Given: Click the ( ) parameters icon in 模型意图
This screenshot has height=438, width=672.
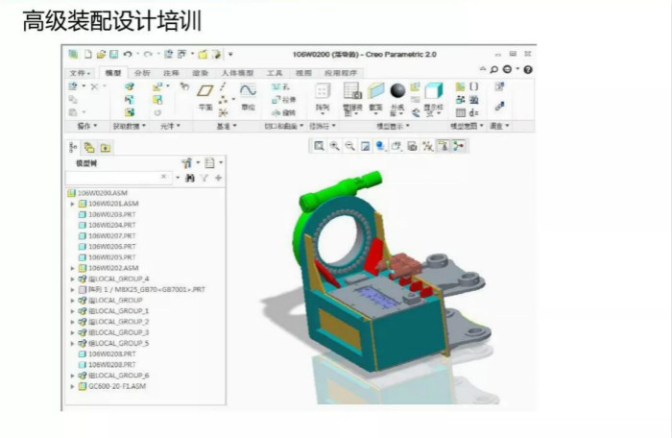Looking at the screenshot, I should point(473,86).
